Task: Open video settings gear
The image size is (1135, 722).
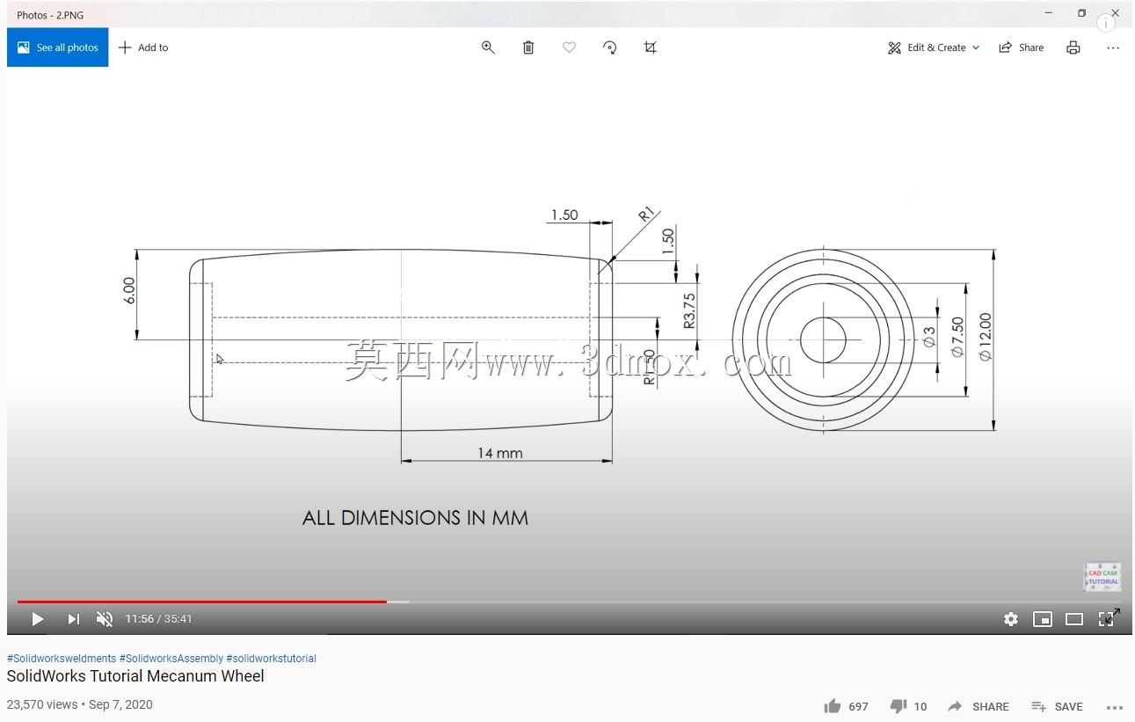Action: [x=1011, y=619]
